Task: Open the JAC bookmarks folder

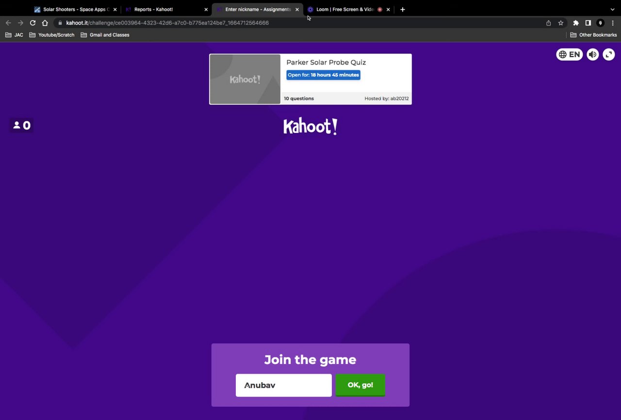Action: pyautogui.click(x=14, y=35)
